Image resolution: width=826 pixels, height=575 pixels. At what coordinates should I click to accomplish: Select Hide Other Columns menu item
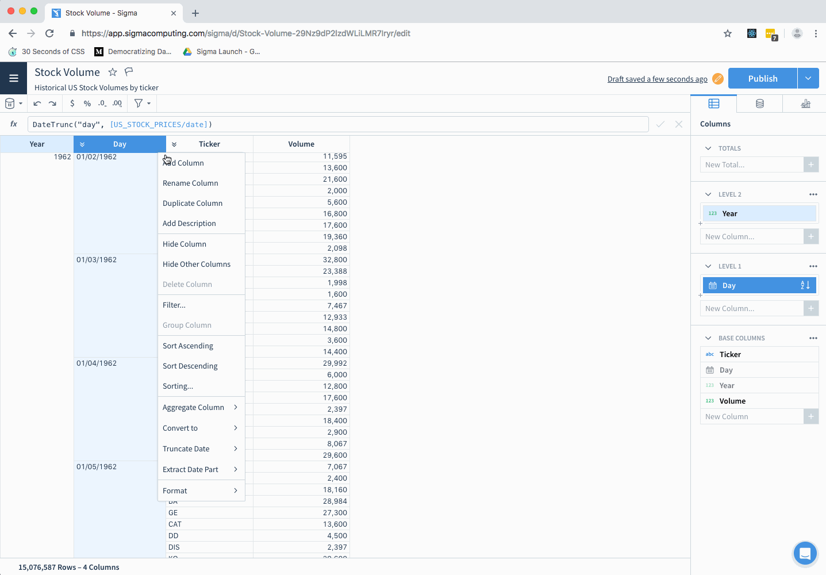pos(201,264)
